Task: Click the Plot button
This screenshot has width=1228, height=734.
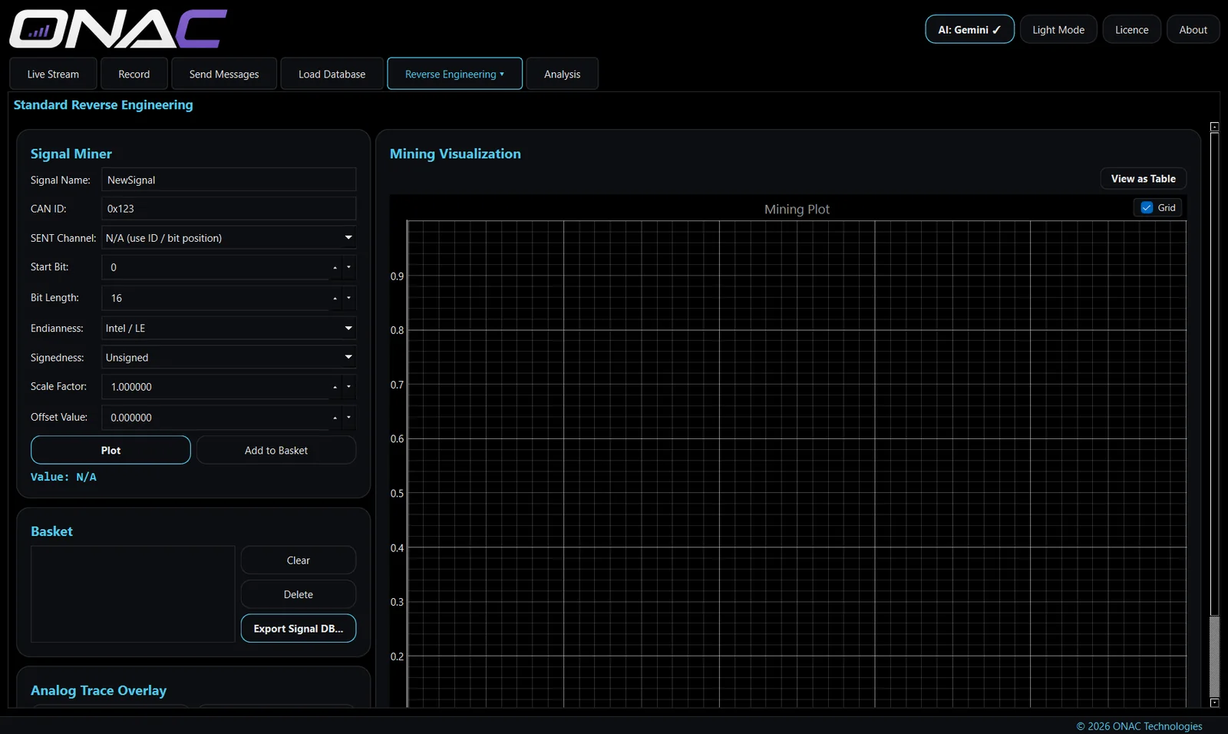Action: click(111, 450)
